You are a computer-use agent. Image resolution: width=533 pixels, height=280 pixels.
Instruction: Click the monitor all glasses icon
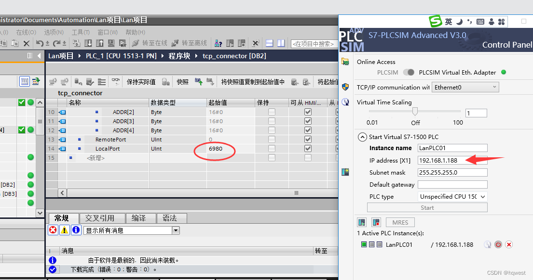(116, 82)
